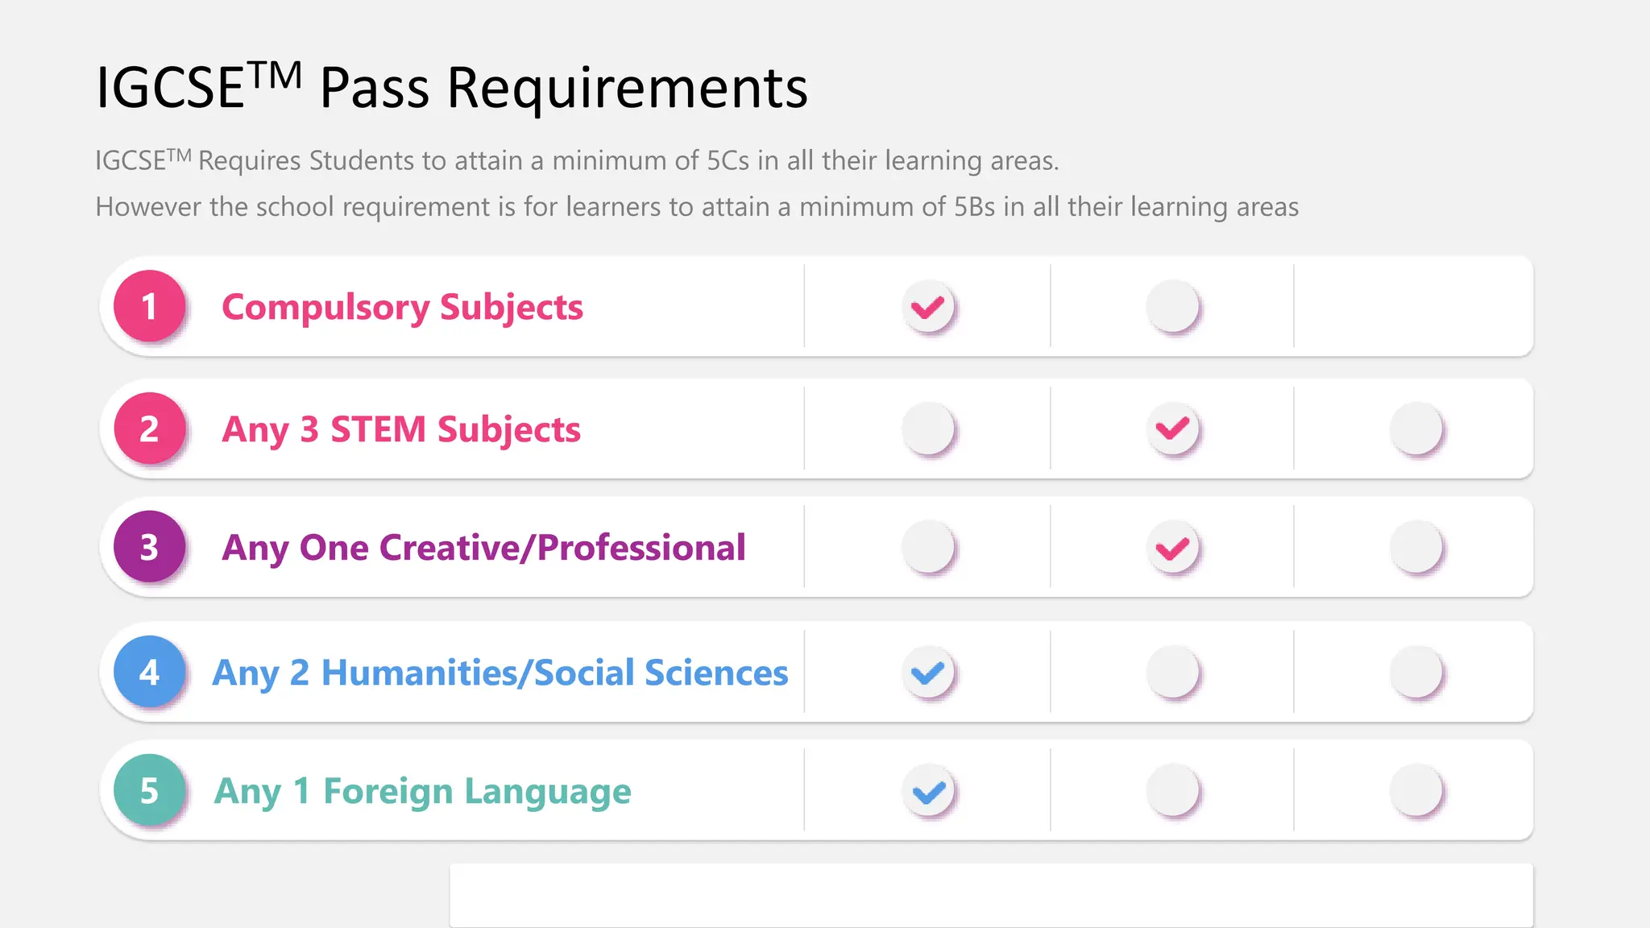1650x928 pixels.
Task: Toggle the blue checkmark in Foreign Language row
Action: pyautogui.click(x=928, y=791)
